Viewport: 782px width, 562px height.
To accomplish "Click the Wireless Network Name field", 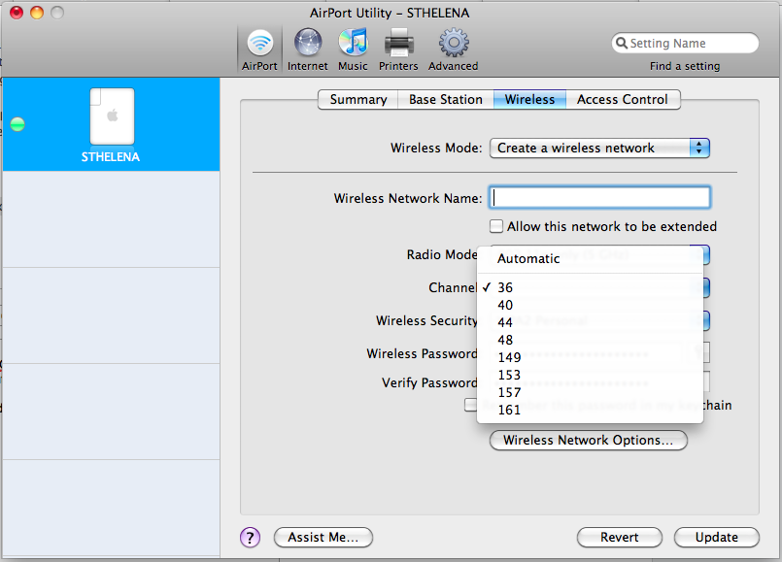I will point(599,198).
